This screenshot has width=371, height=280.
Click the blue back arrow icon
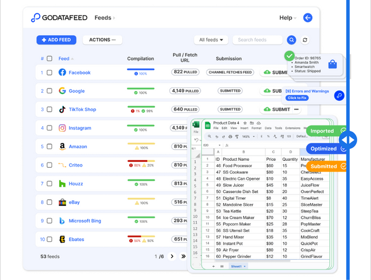tap(308, 18)
